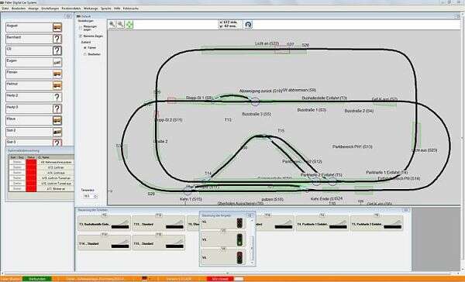Click the signal popup vertical scrollbar

pos(253,241)
